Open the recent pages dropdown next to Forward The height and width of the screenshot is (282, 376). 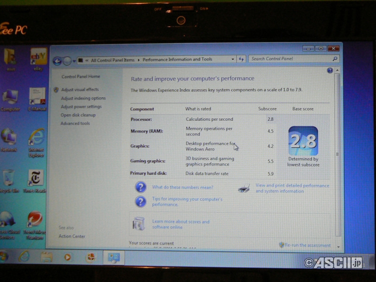(75, 61)
